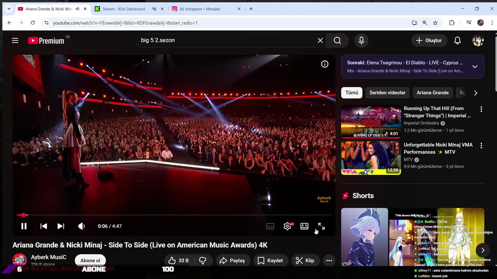Open Ayberk MusiC channel name
This screenshot has height=279, width=497.
pyautogui.click(x=49, y=257)
